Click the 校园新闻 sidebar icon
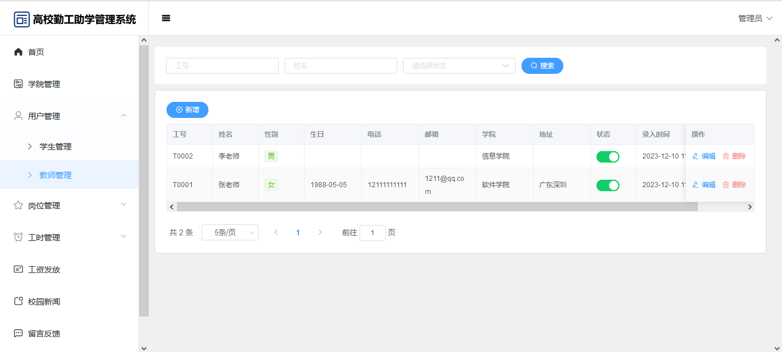Screen dimensions: 782x352 click(18, 302)
